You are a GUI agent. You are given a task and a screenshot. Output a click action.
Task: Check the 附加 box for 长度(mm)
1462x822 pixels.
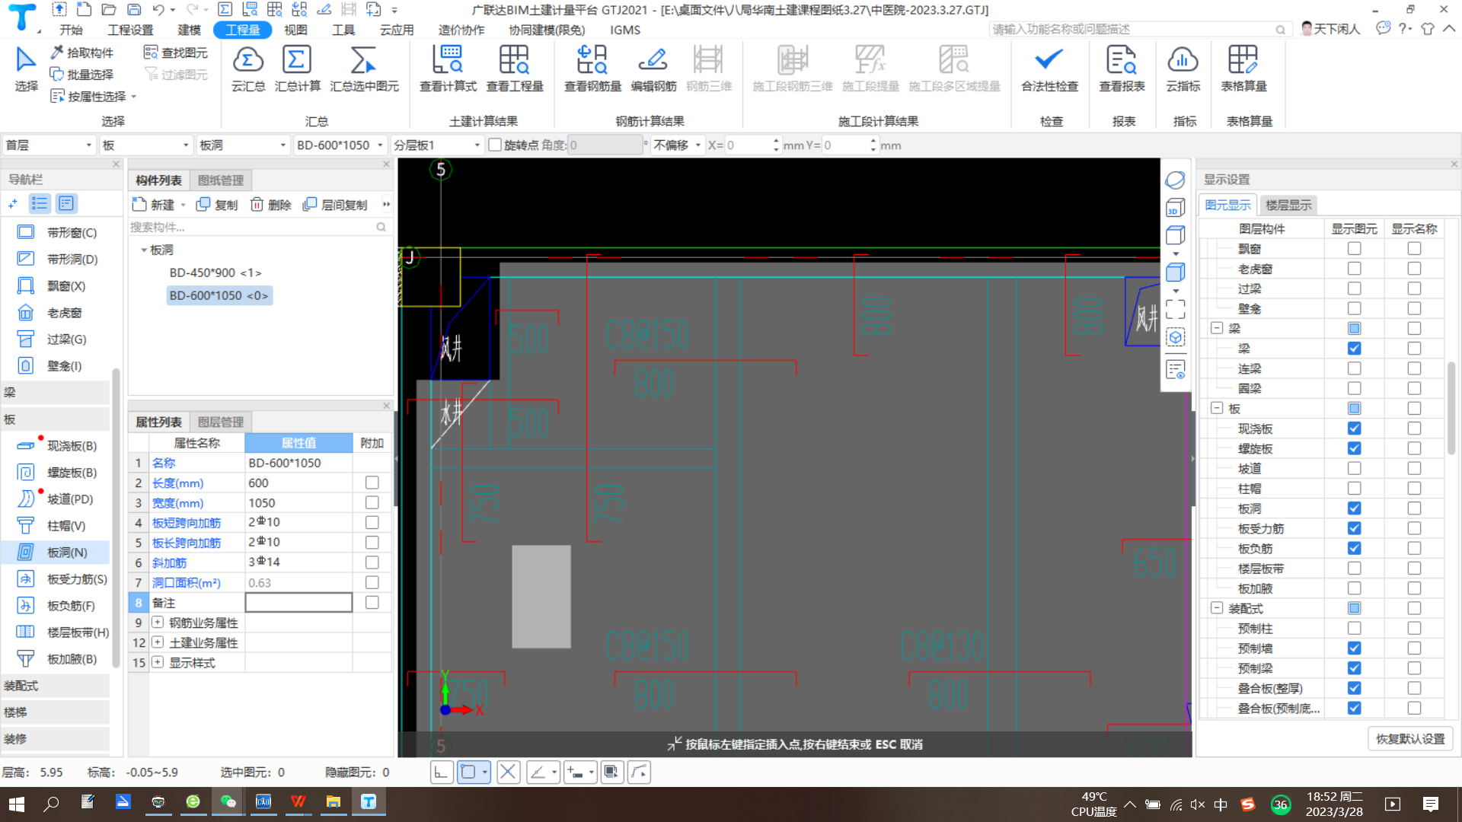coord(372,483)
